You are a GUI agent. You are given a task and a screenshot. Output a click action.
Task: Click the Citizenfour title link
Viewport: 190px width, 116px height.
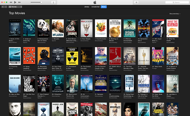pyautogui.click(x=57, y=94)
